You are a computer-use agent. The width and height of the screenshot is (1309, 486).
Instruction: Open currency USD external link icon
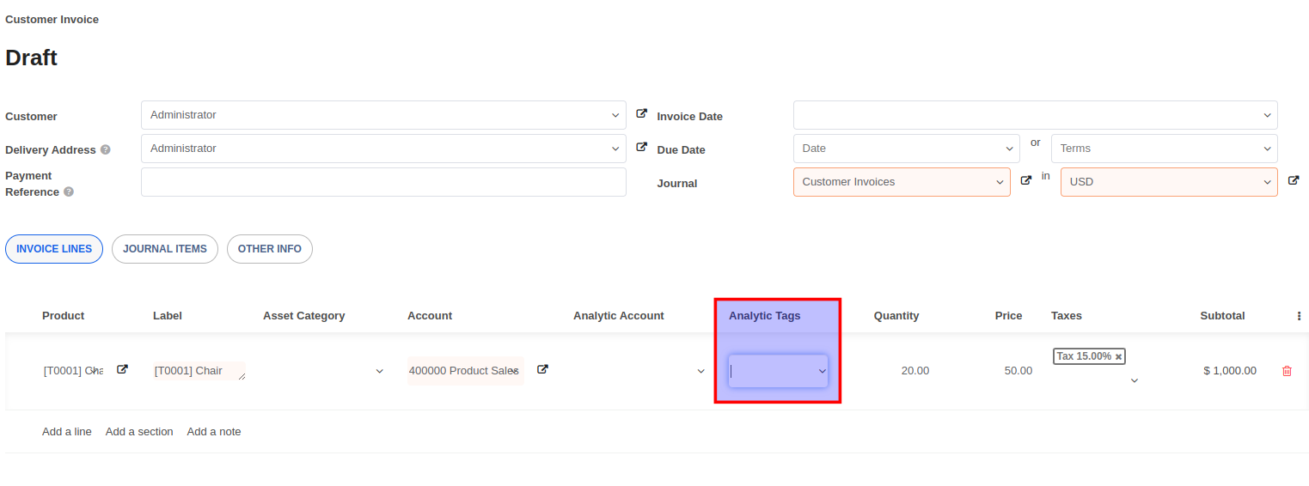click(x=1294, y=180)
